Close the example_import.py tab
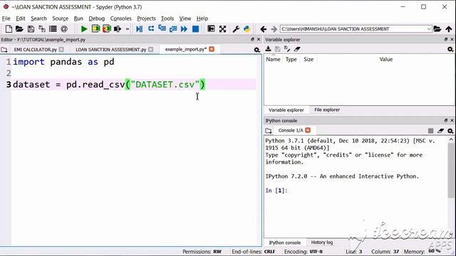The width and height of the screenshot is (456, 256). coord(212,49)
